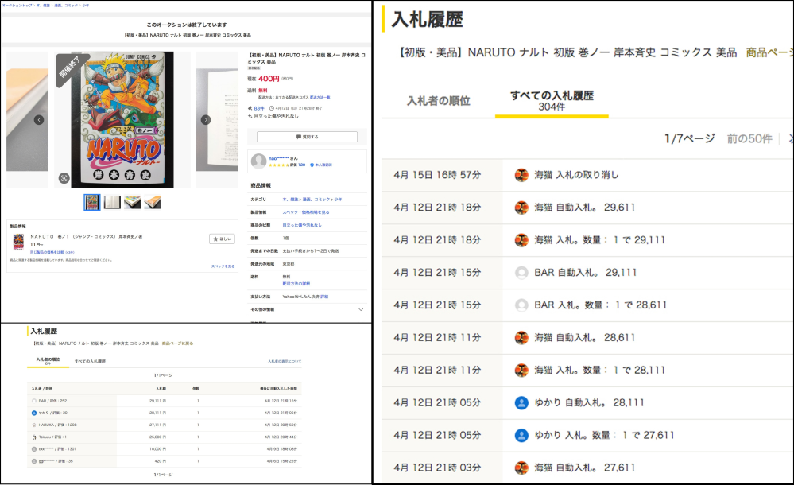Click 海猫 avatar in 自動入札 29,611 row
Screen dimensions: 794x485
(x=521, y=208)
